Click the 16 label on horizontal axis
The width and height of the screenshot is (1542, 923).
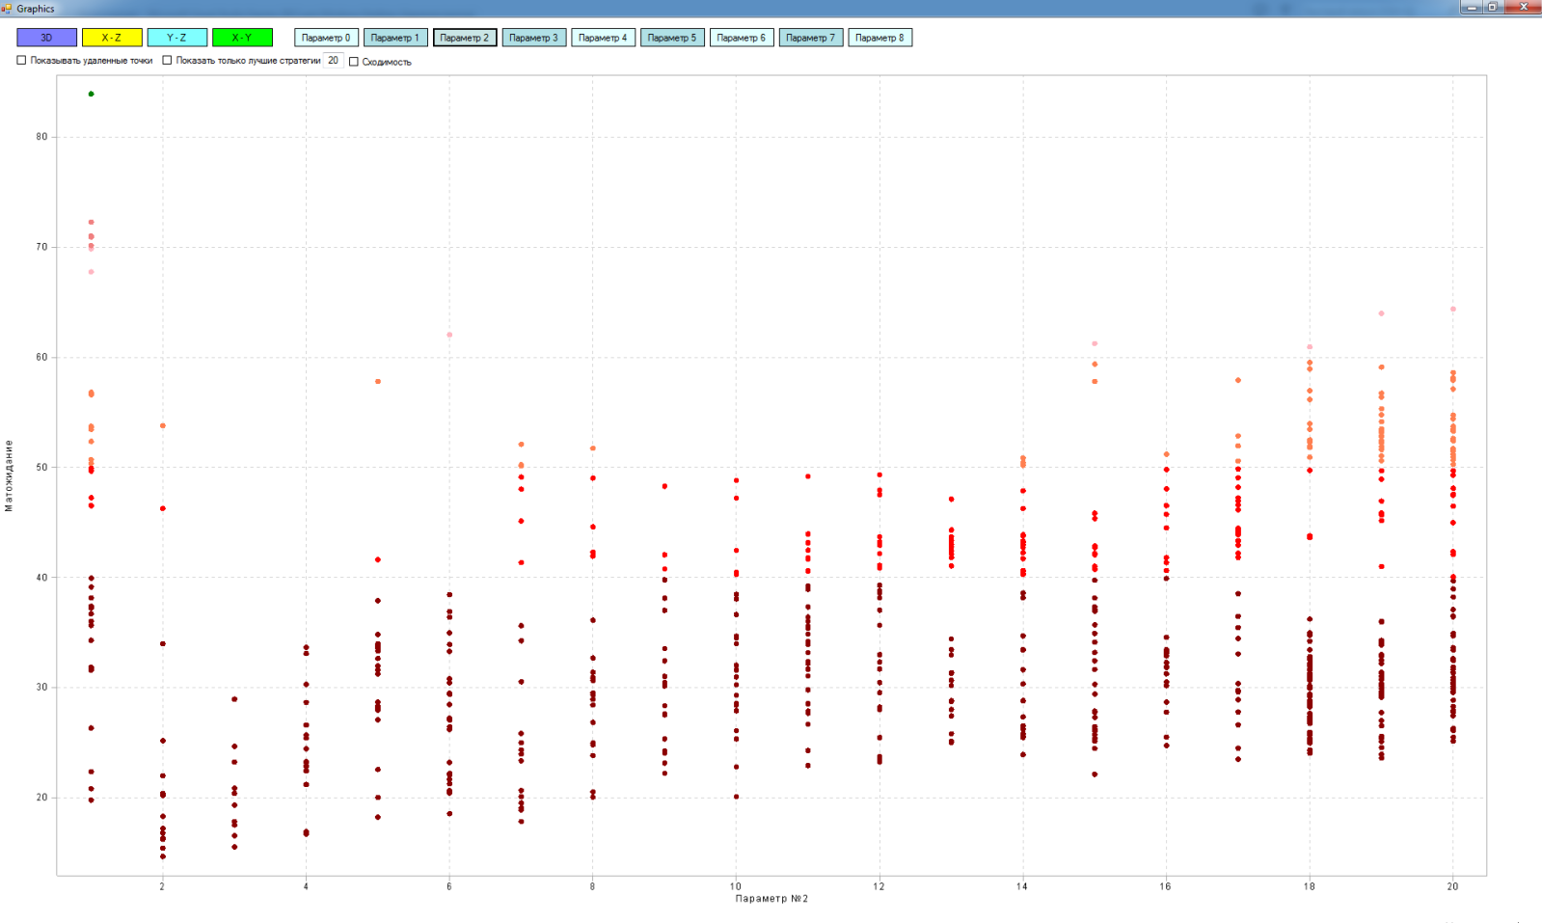[1166, 886]
